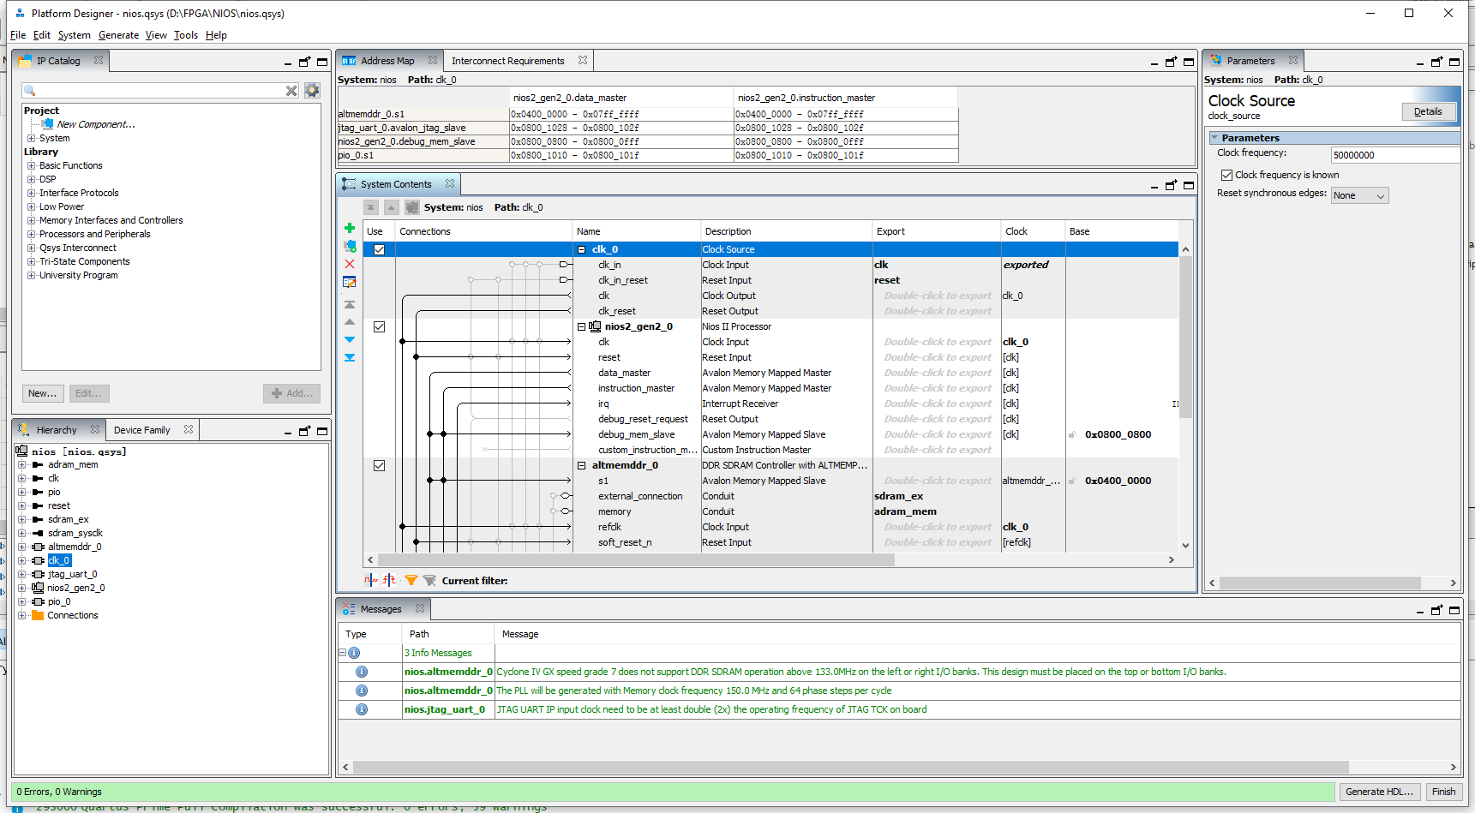Open Reset synchronous edges dropdown
This screenshot has width=1475, height=813.
click(x=1359, y=195)
